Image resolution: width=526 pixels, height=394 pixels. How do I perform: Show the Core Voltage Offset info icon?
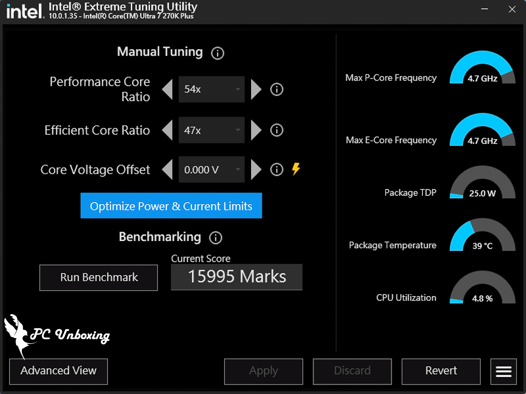click(276, 170)
